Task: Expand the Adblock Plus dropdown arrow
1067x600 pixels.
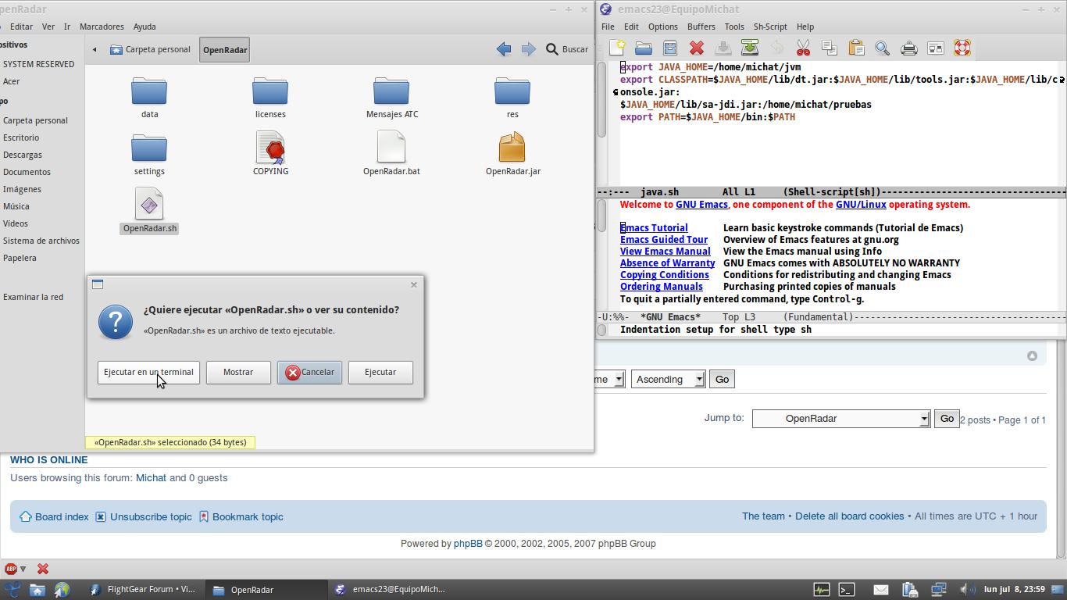Action: click(x=23, y=569)
